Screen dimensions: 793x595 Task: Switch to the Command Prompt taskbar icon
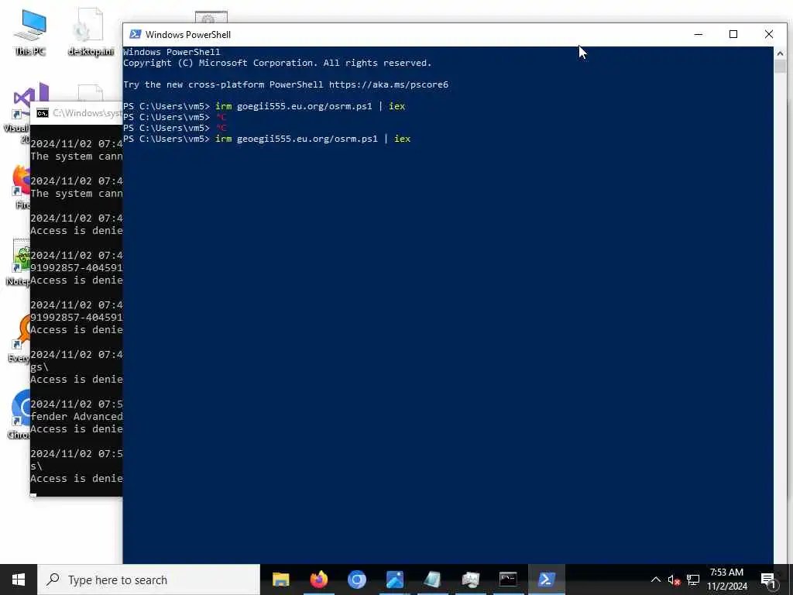[x=508, y=580]
